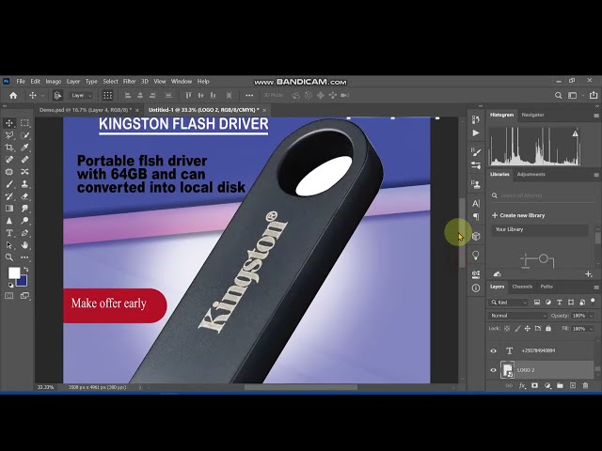This screenshot has height=451, width=602.
Task: Click Search all libraries field
Action: point(542,195)
